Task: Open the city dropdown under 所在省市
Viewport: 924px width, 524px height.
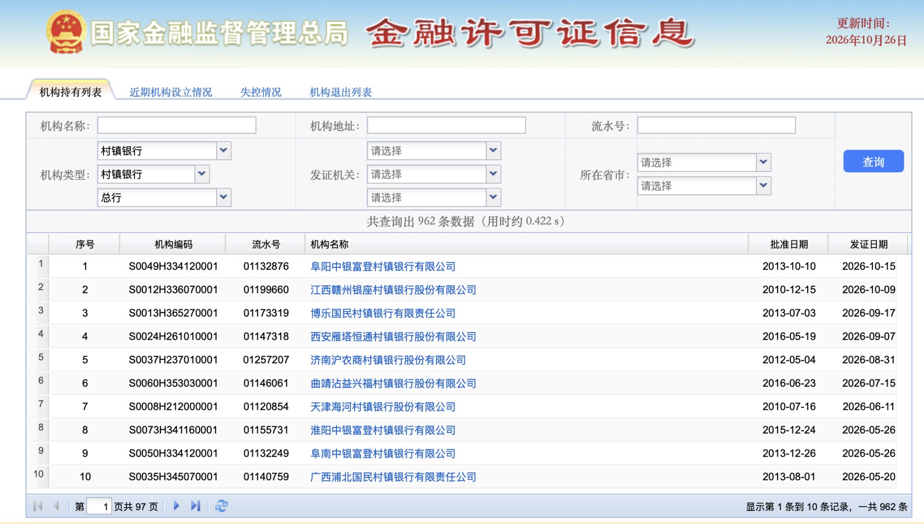Action: (x=704, y=186)
